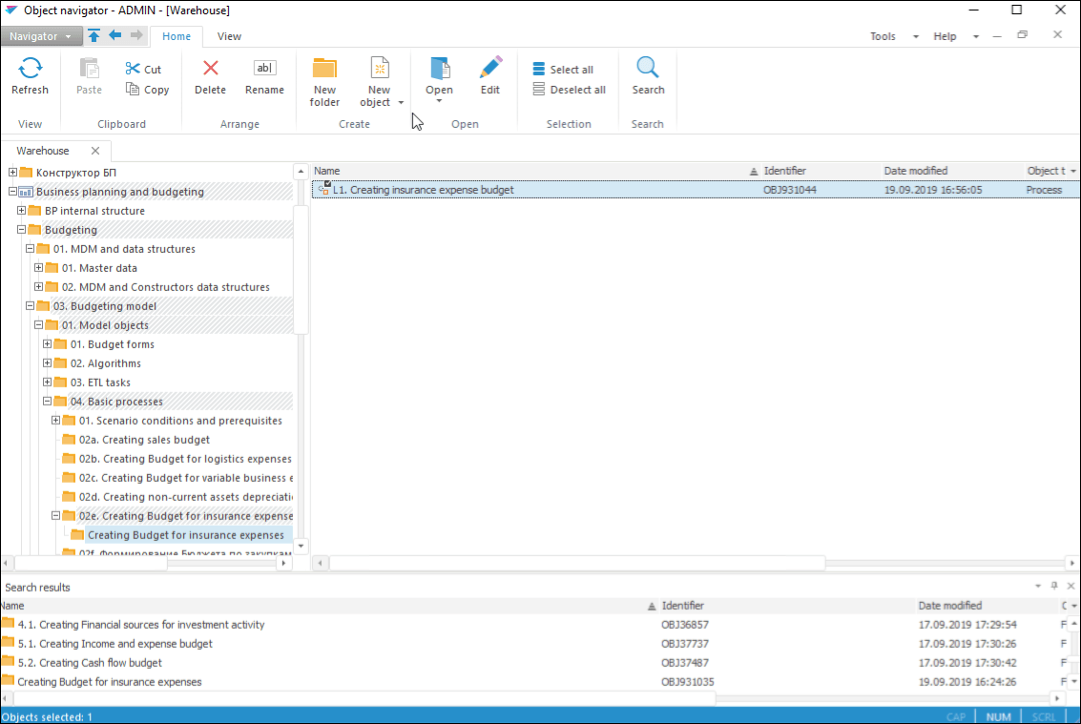Click the navigate up arrow icon

click(x=94, y=36)
